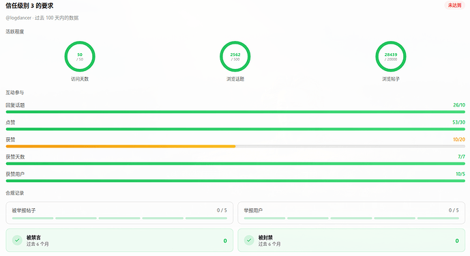The height and width of the screenshot is (256, 470).
Task: Click the 过去 100 天内的数据 subtitle text
Action: tap(57, 18)
